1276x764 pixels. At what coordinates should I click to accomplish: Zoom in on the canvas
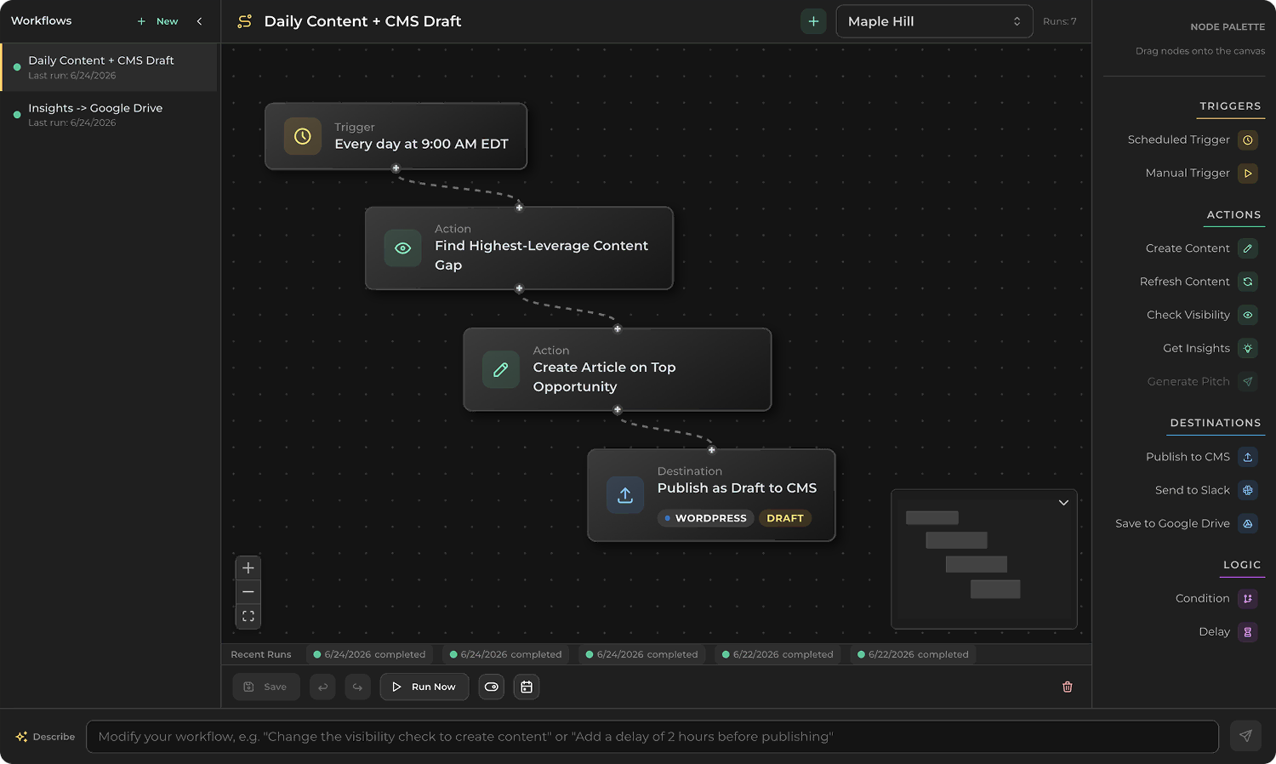pyautogui.click(x=248, y=567)
